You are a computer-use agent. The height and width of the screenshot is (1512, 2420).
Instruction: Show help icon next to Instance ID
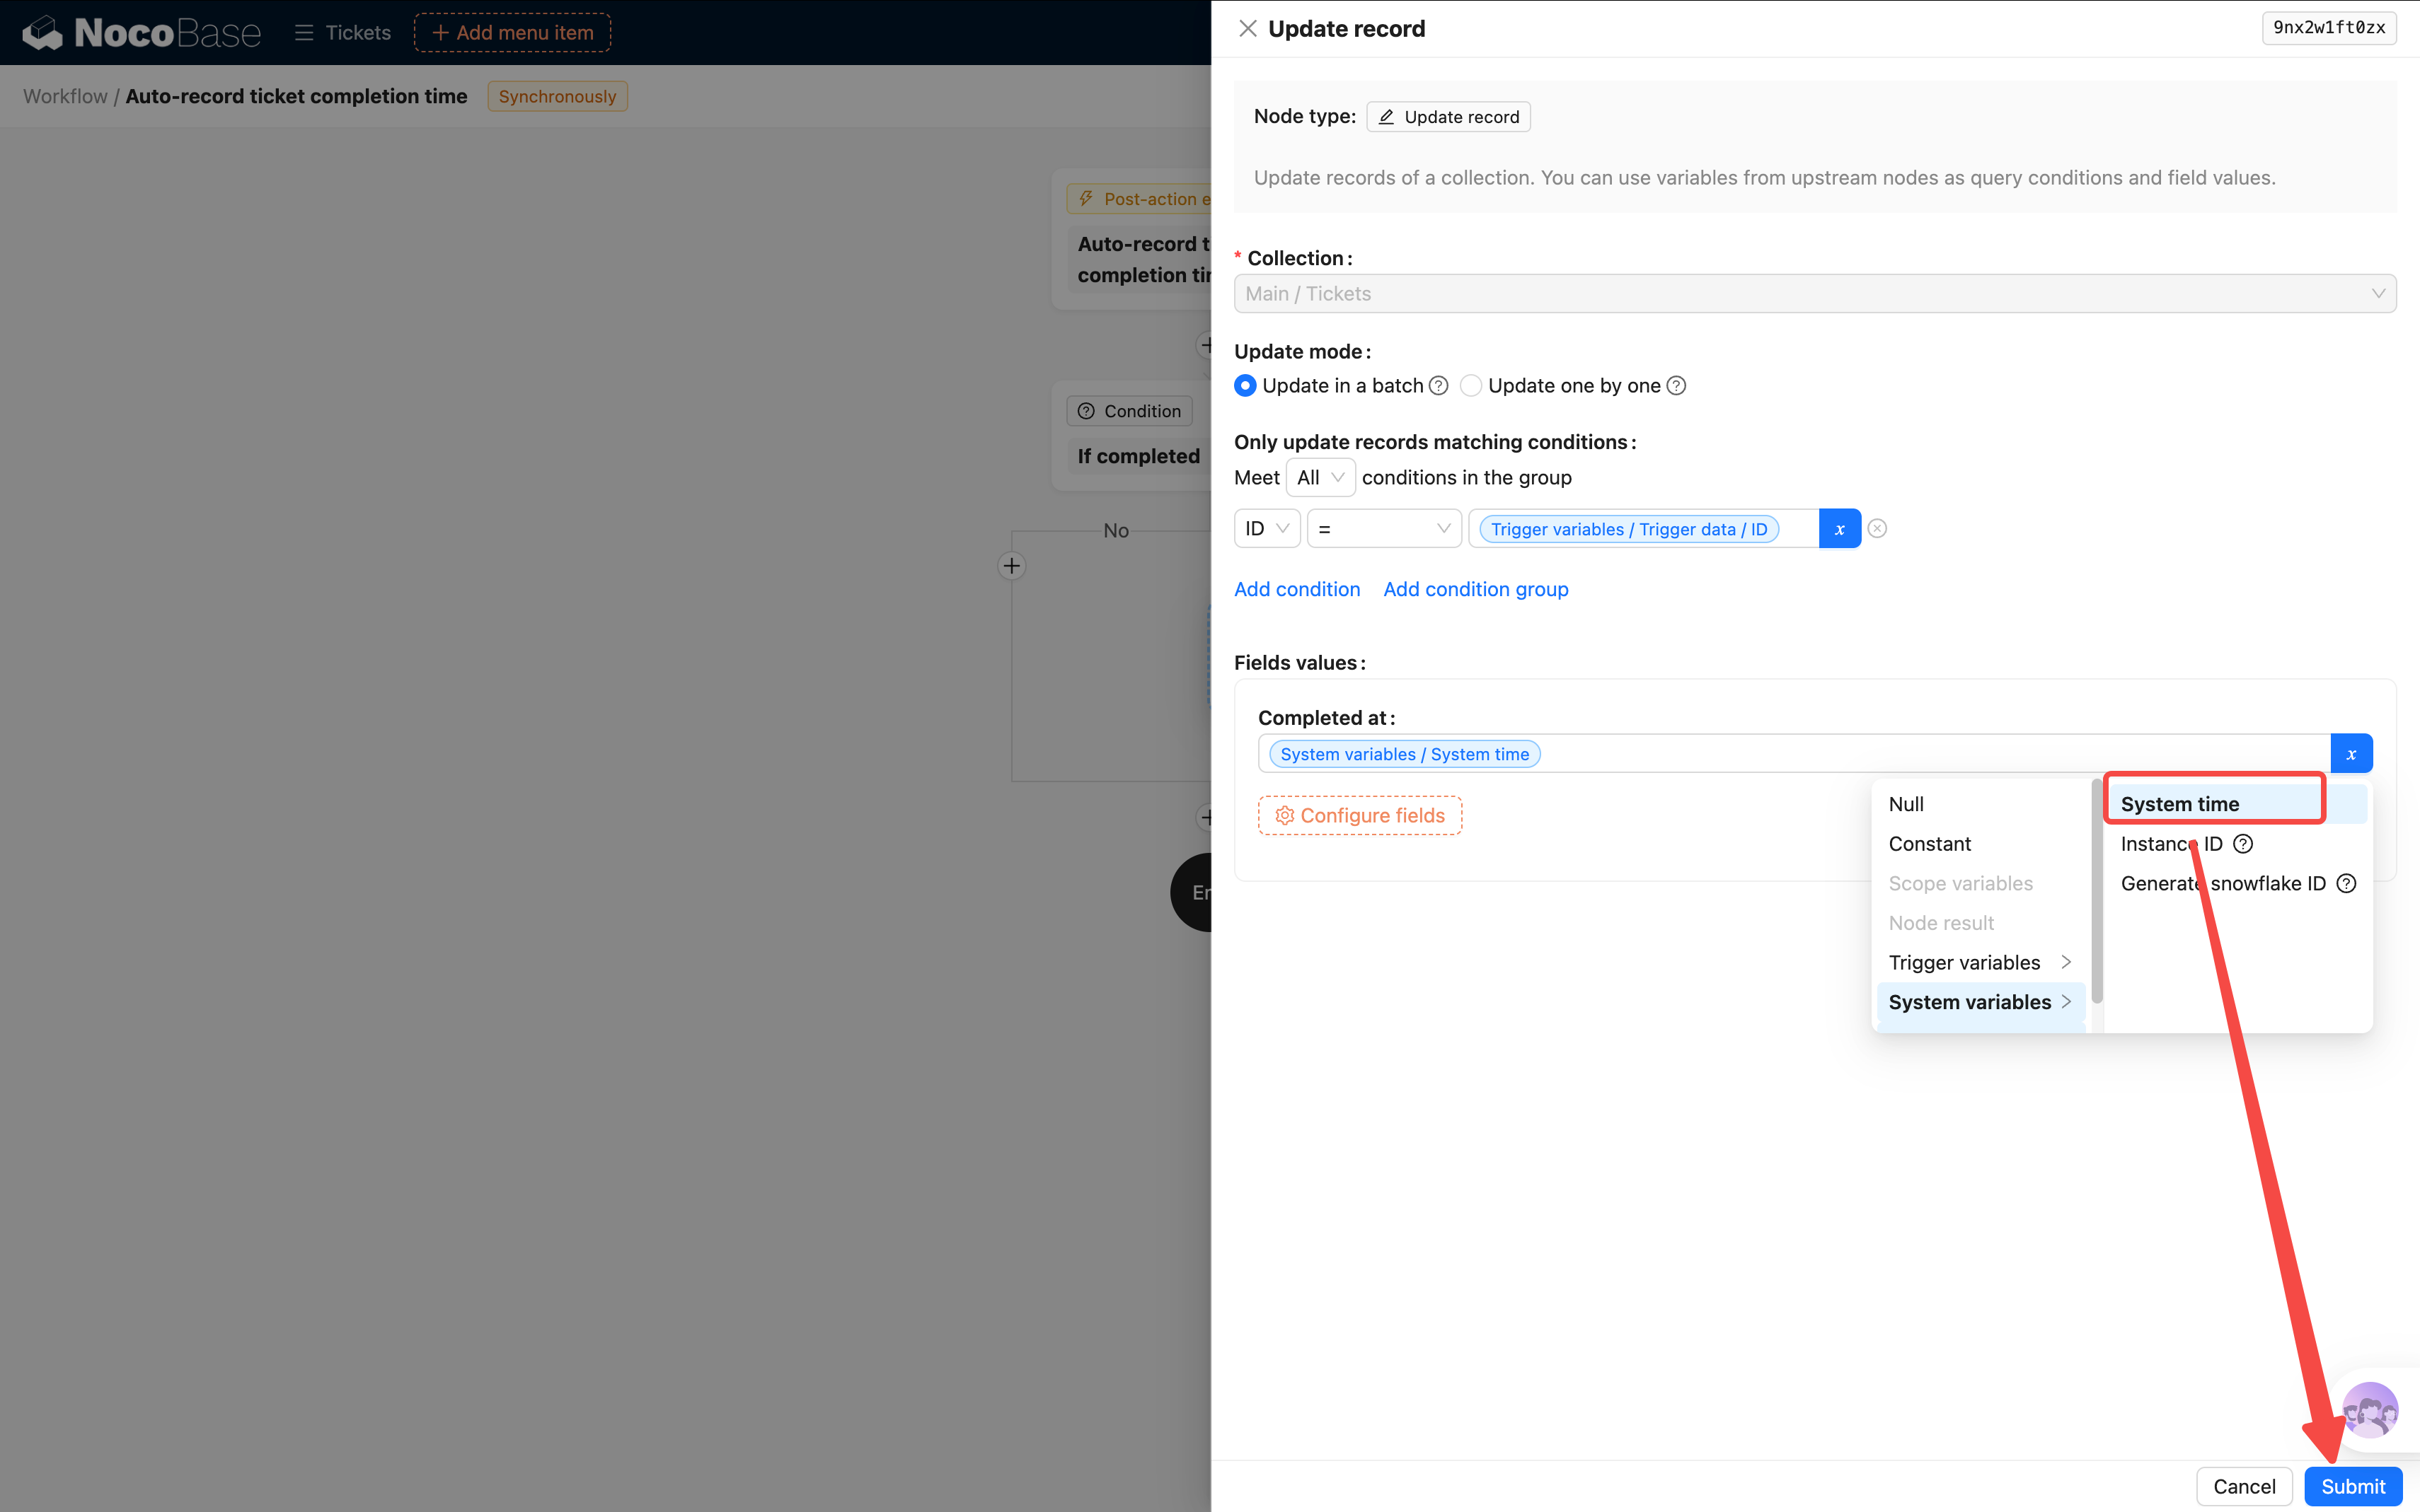point(2243,844)
